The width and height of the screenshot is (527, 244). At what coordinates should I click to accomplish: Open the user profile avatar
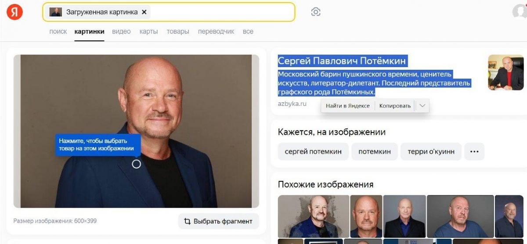tap(520, 12)
